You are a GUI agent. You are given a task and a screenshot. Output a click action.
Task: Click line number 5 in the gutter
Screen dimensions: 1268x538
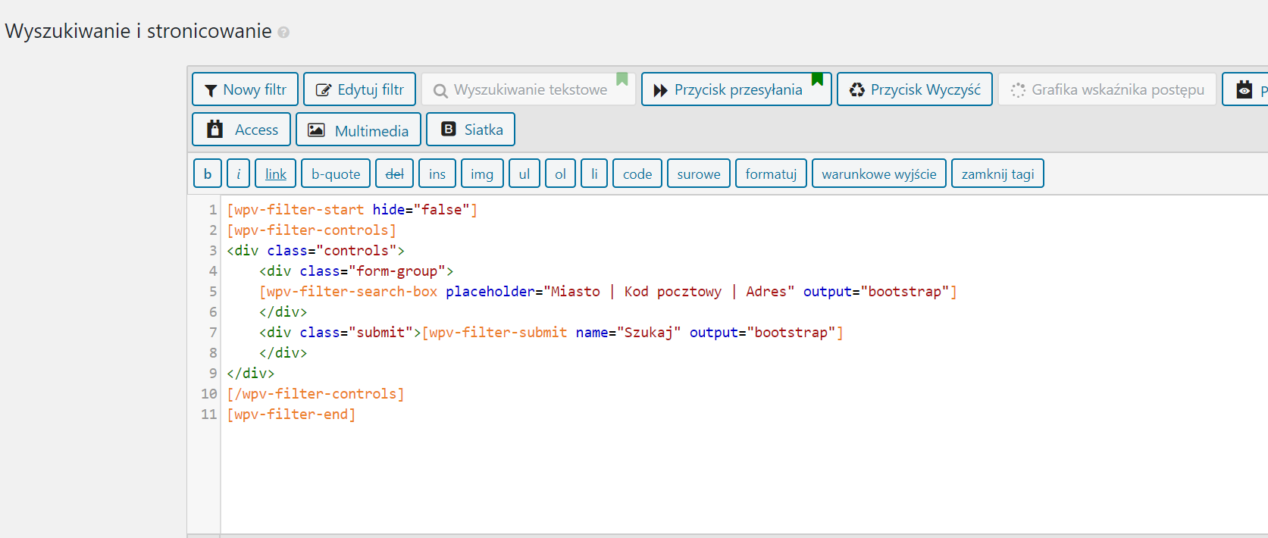pyautogui.click(x=213, y=291)
